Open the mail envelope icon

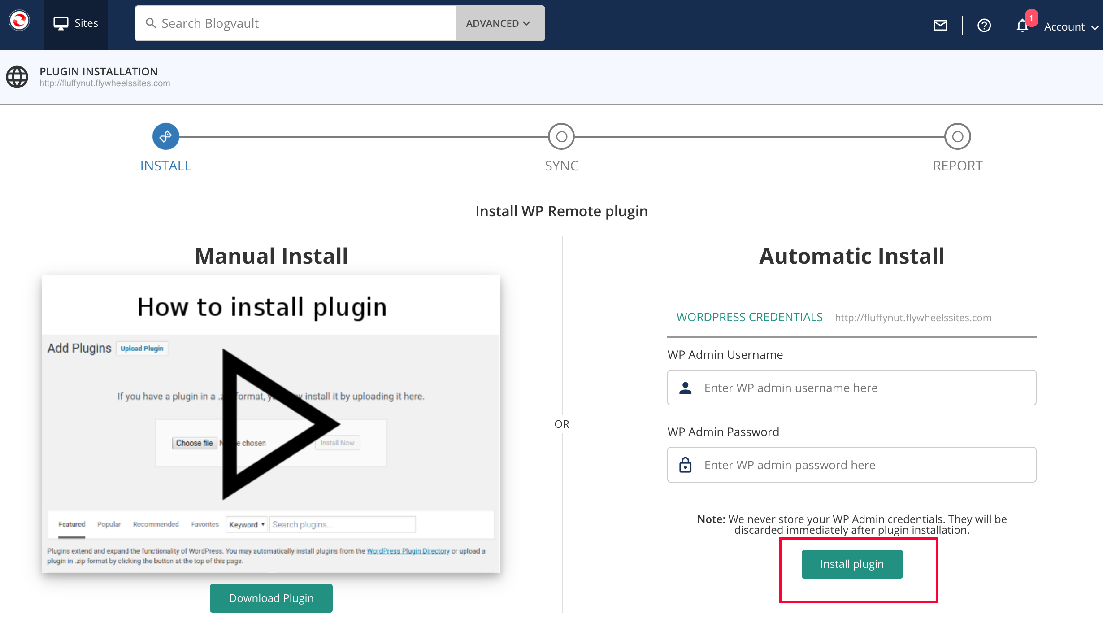(940, 26)
